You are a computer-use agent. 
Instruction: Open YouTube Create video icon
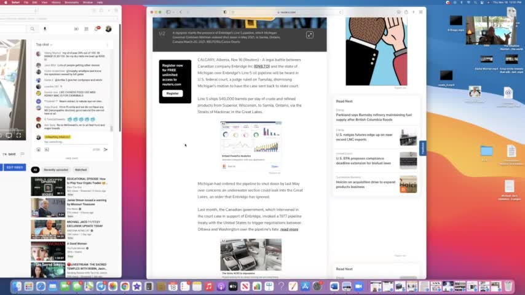coord(76,29)
